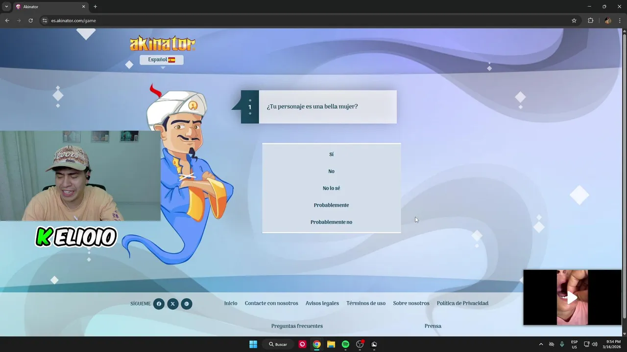This screenshot has width=627, height=352.
Task: Switch to Chrome in the taskbar
Action: (316, 344)
